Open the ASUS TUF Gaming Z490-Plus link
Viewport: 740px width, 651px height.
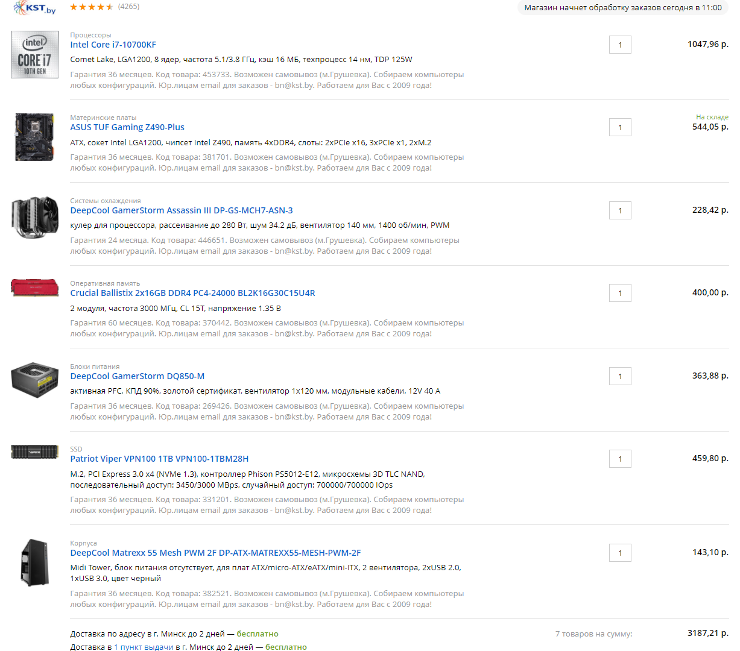click(127, 127)
